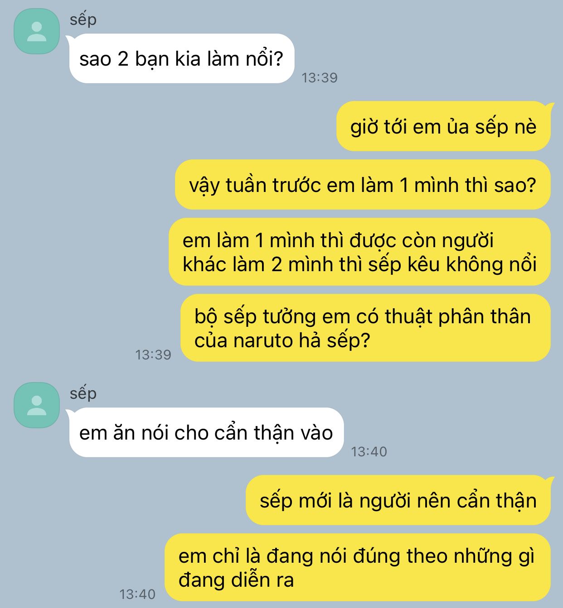Select message 'vậy tuần trước em làm 1 mình thì sao?'
Image resolution: width=563 pixels, height=608 pixels.
tap(363, 185)
